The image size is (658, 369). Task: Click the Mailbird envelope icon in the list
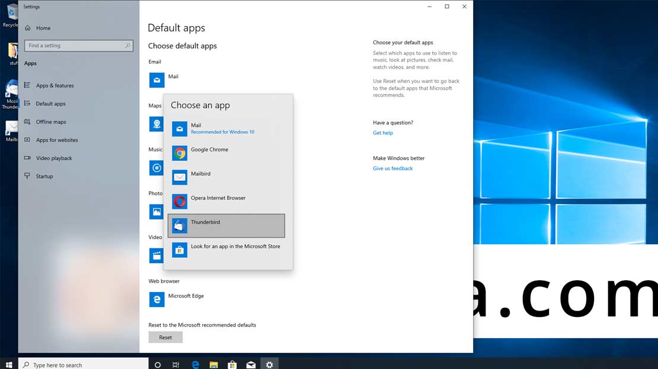pos(180,177)
